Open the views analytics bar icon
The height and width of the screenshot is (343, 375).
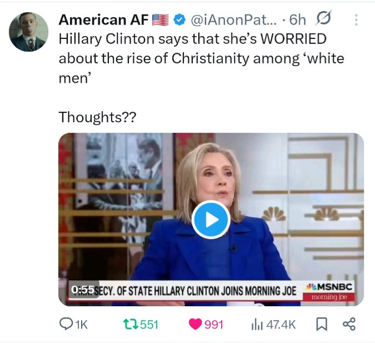257,325
